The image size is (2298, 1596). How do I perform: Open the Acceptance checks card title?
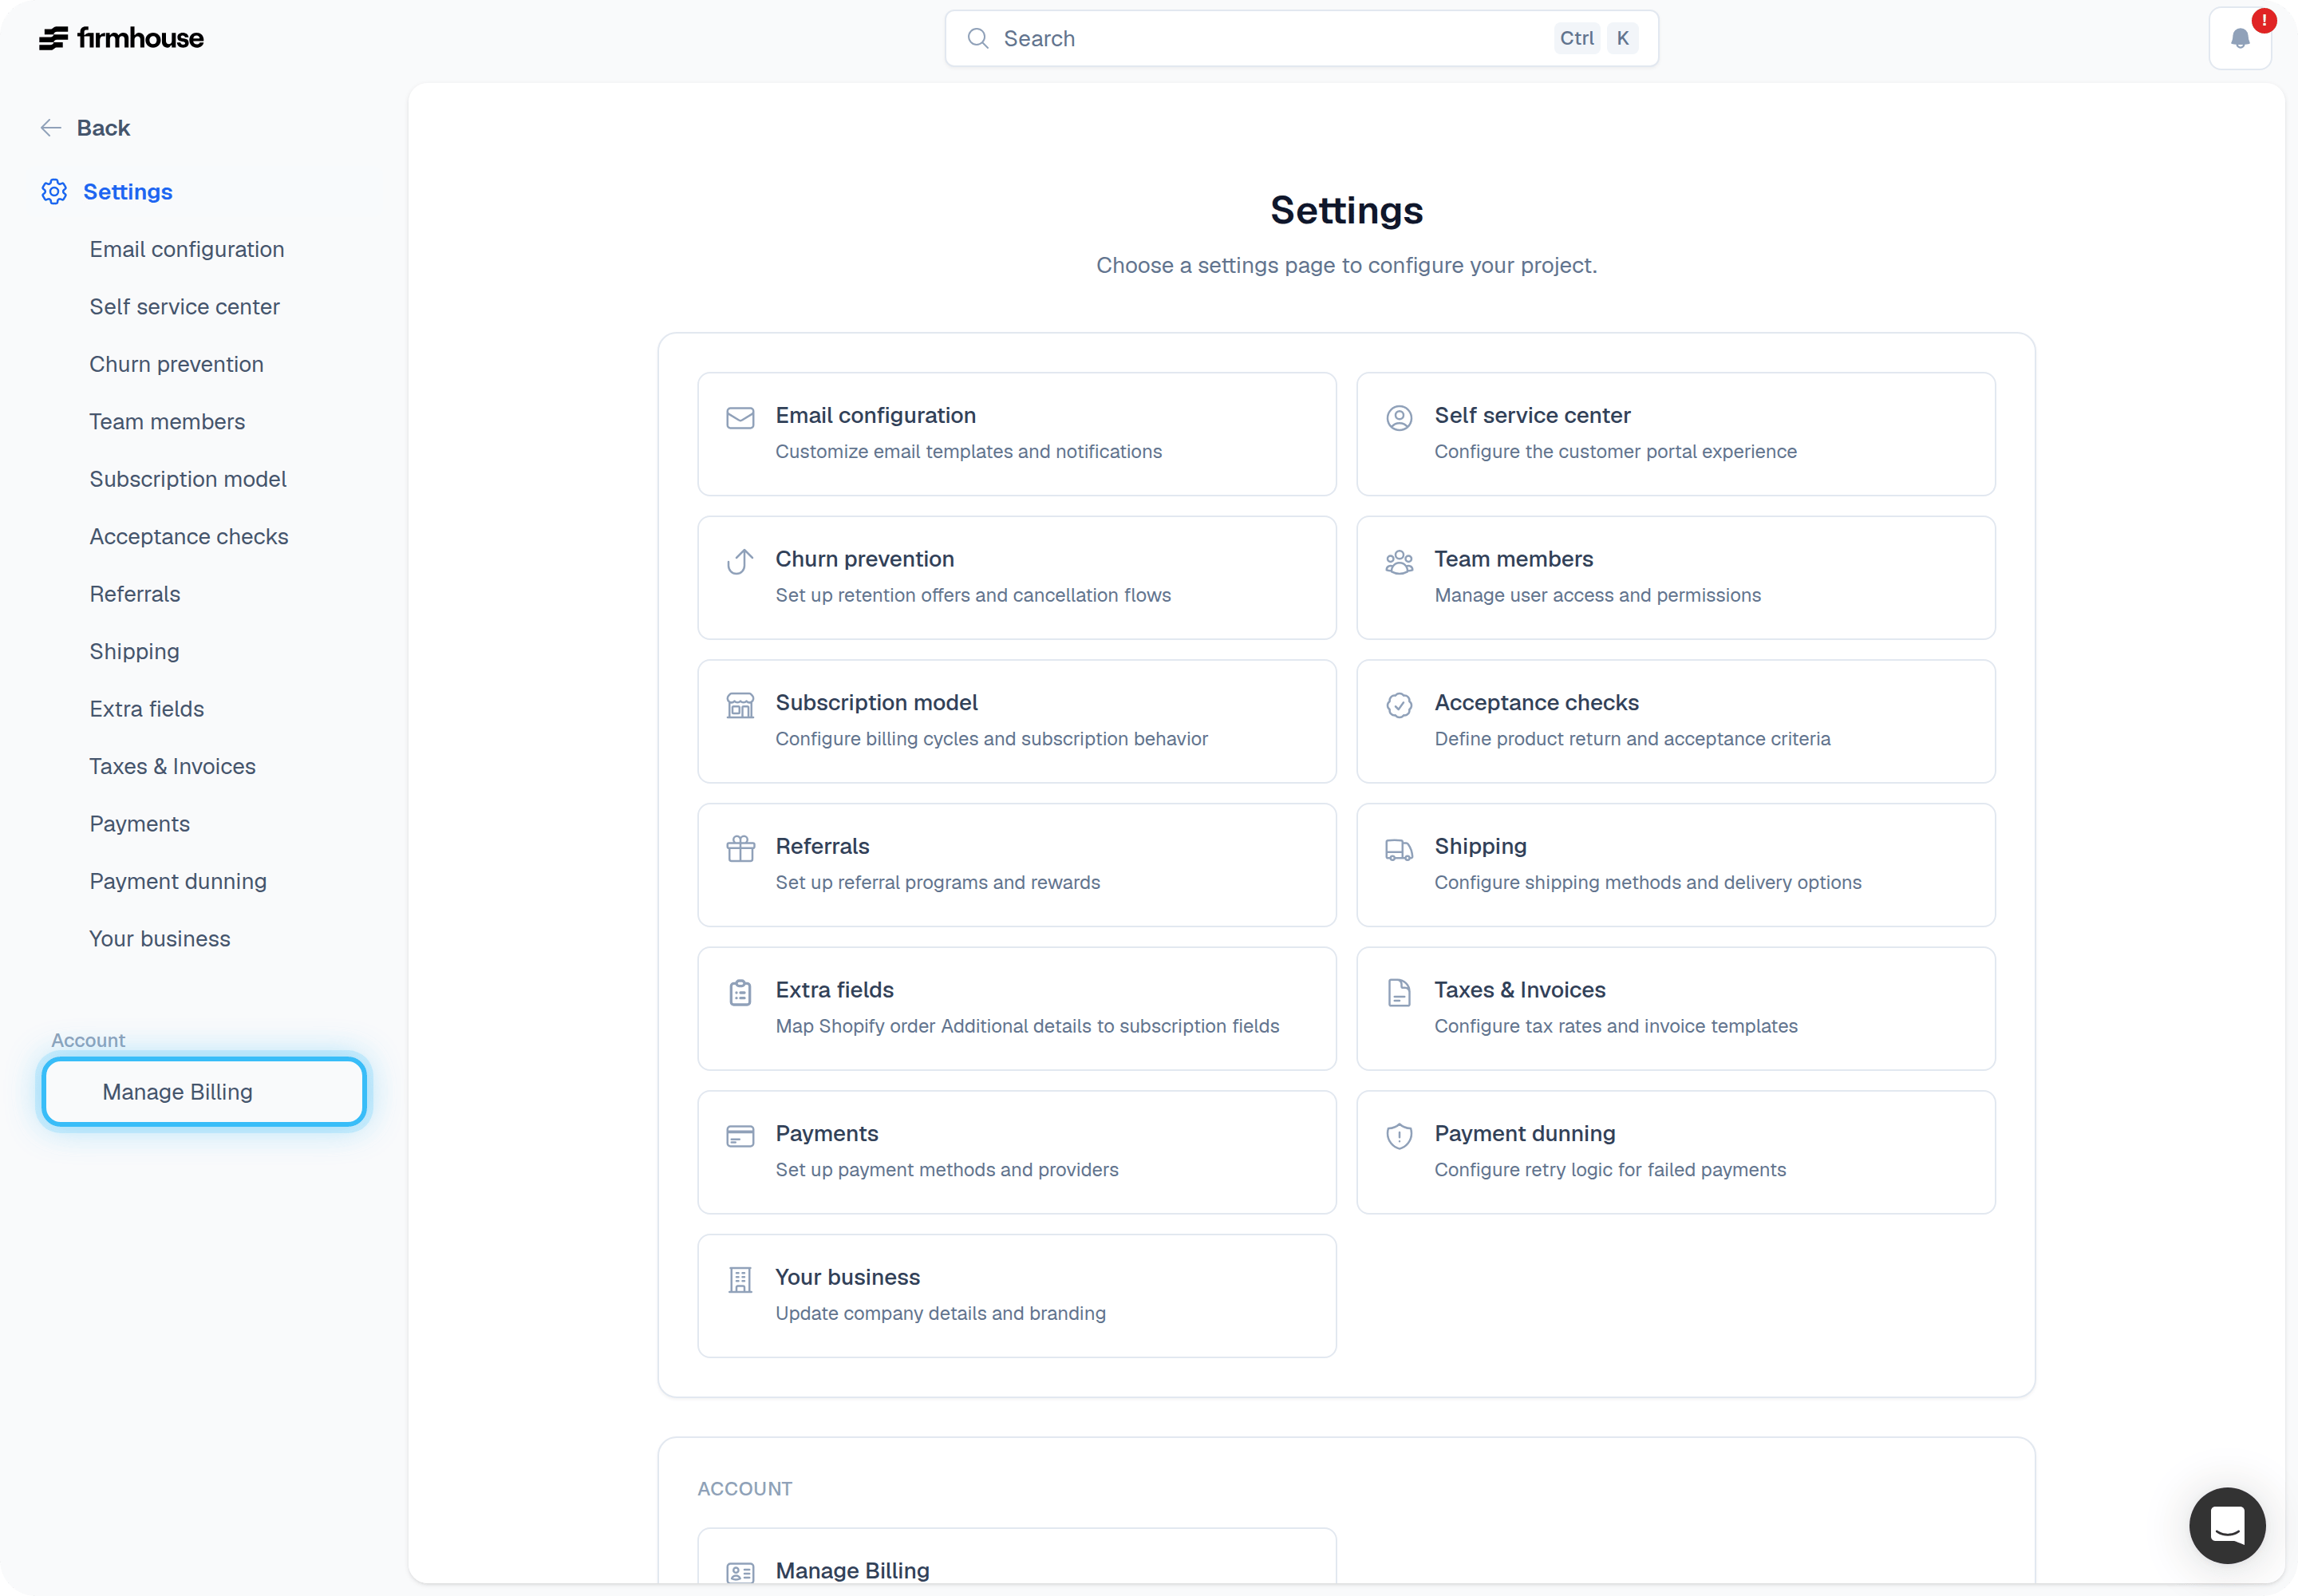pyautogui.click(x=1536, y=702)
